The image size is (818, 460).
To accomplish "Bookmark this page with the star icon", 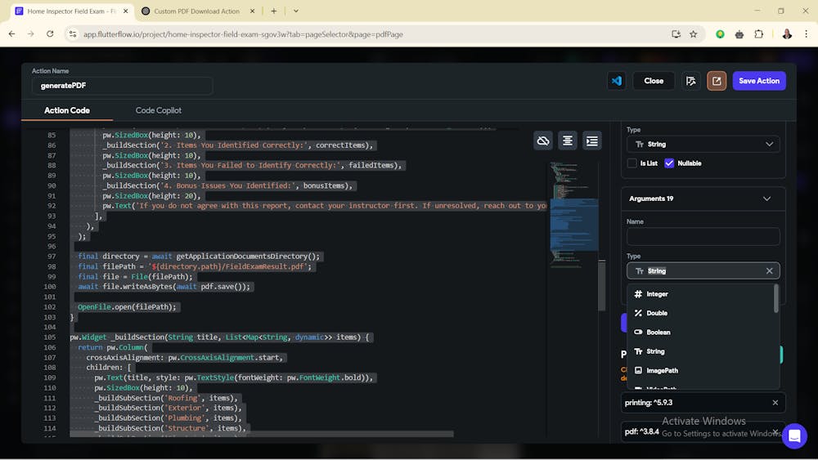I will 693,34.
